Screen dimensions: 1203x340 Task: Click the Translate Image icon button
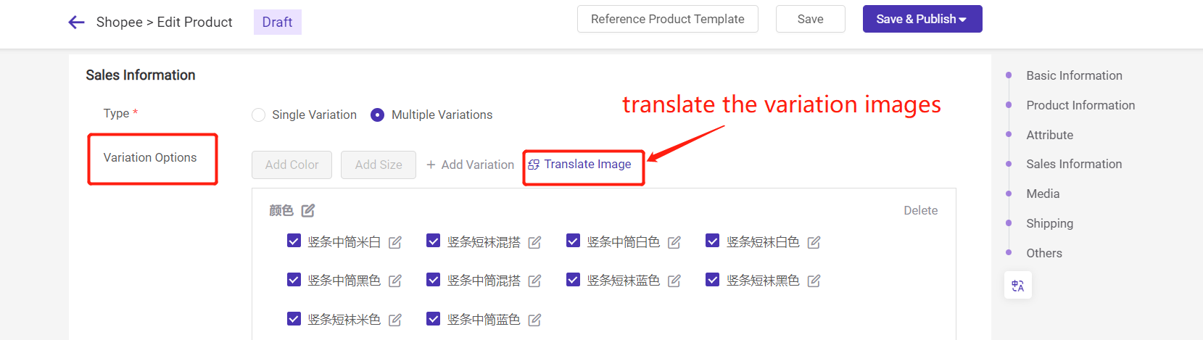534,165
